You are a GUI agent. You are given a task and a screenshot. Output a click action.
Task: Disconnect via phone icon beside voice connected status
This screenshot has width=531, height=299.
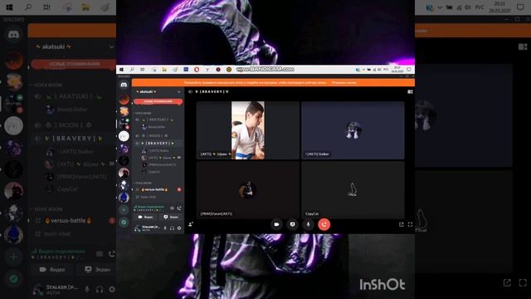click(179, 208)
